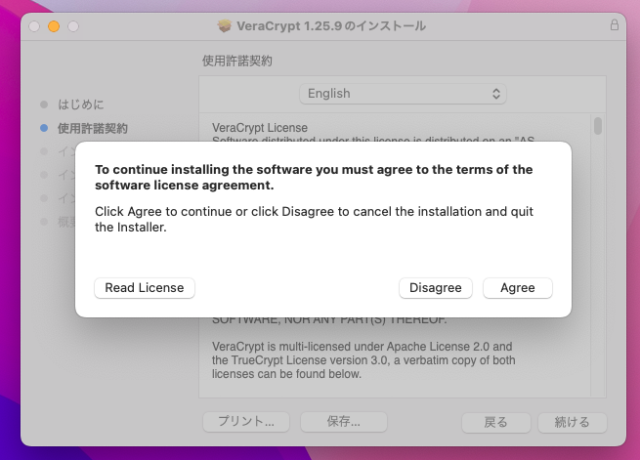Click the Agree button
This screenshot has height=460, width=640.
[517, 288]
